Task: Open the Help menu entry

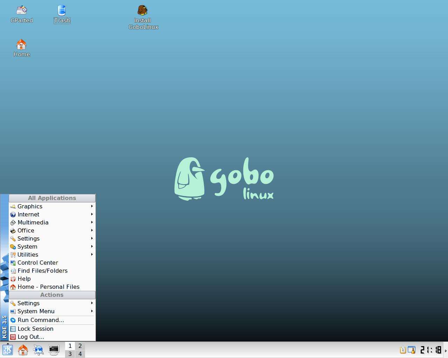Action: 52,279
